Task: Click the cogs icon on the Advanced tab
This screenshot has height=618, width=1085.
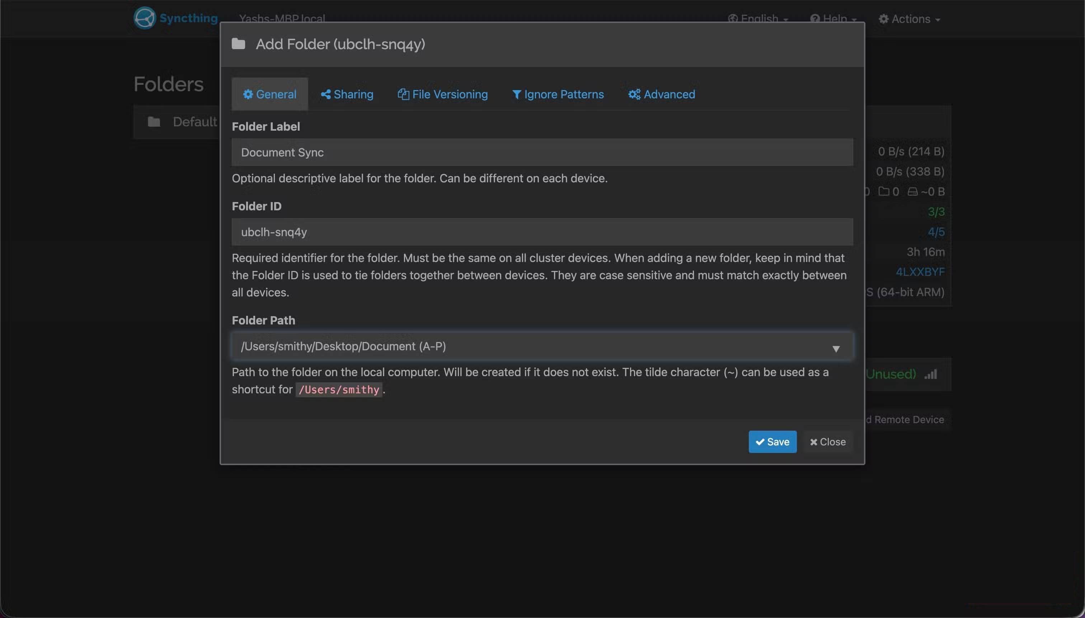Action: pyautogui.click(x=634, y=94)
